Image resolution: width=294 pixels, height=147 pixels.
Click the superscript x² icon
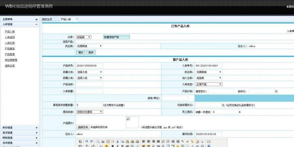pos(187,142)
